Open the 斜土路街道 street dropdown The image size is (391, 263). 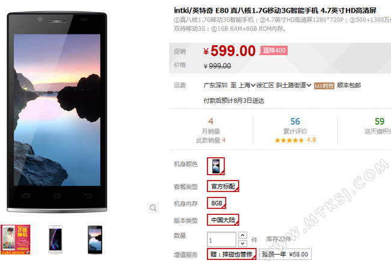coord(294,85)
